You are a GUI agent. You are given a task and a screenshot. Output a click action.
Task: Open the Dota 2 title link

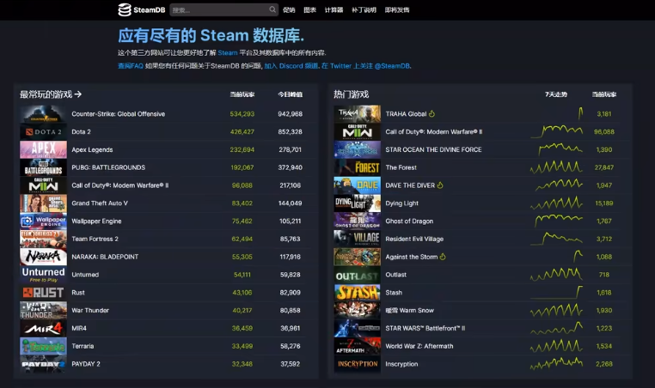(81, 132)
